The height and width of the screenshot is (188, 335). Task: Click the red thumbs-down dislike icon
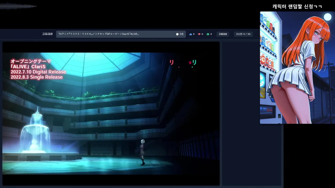199,34
